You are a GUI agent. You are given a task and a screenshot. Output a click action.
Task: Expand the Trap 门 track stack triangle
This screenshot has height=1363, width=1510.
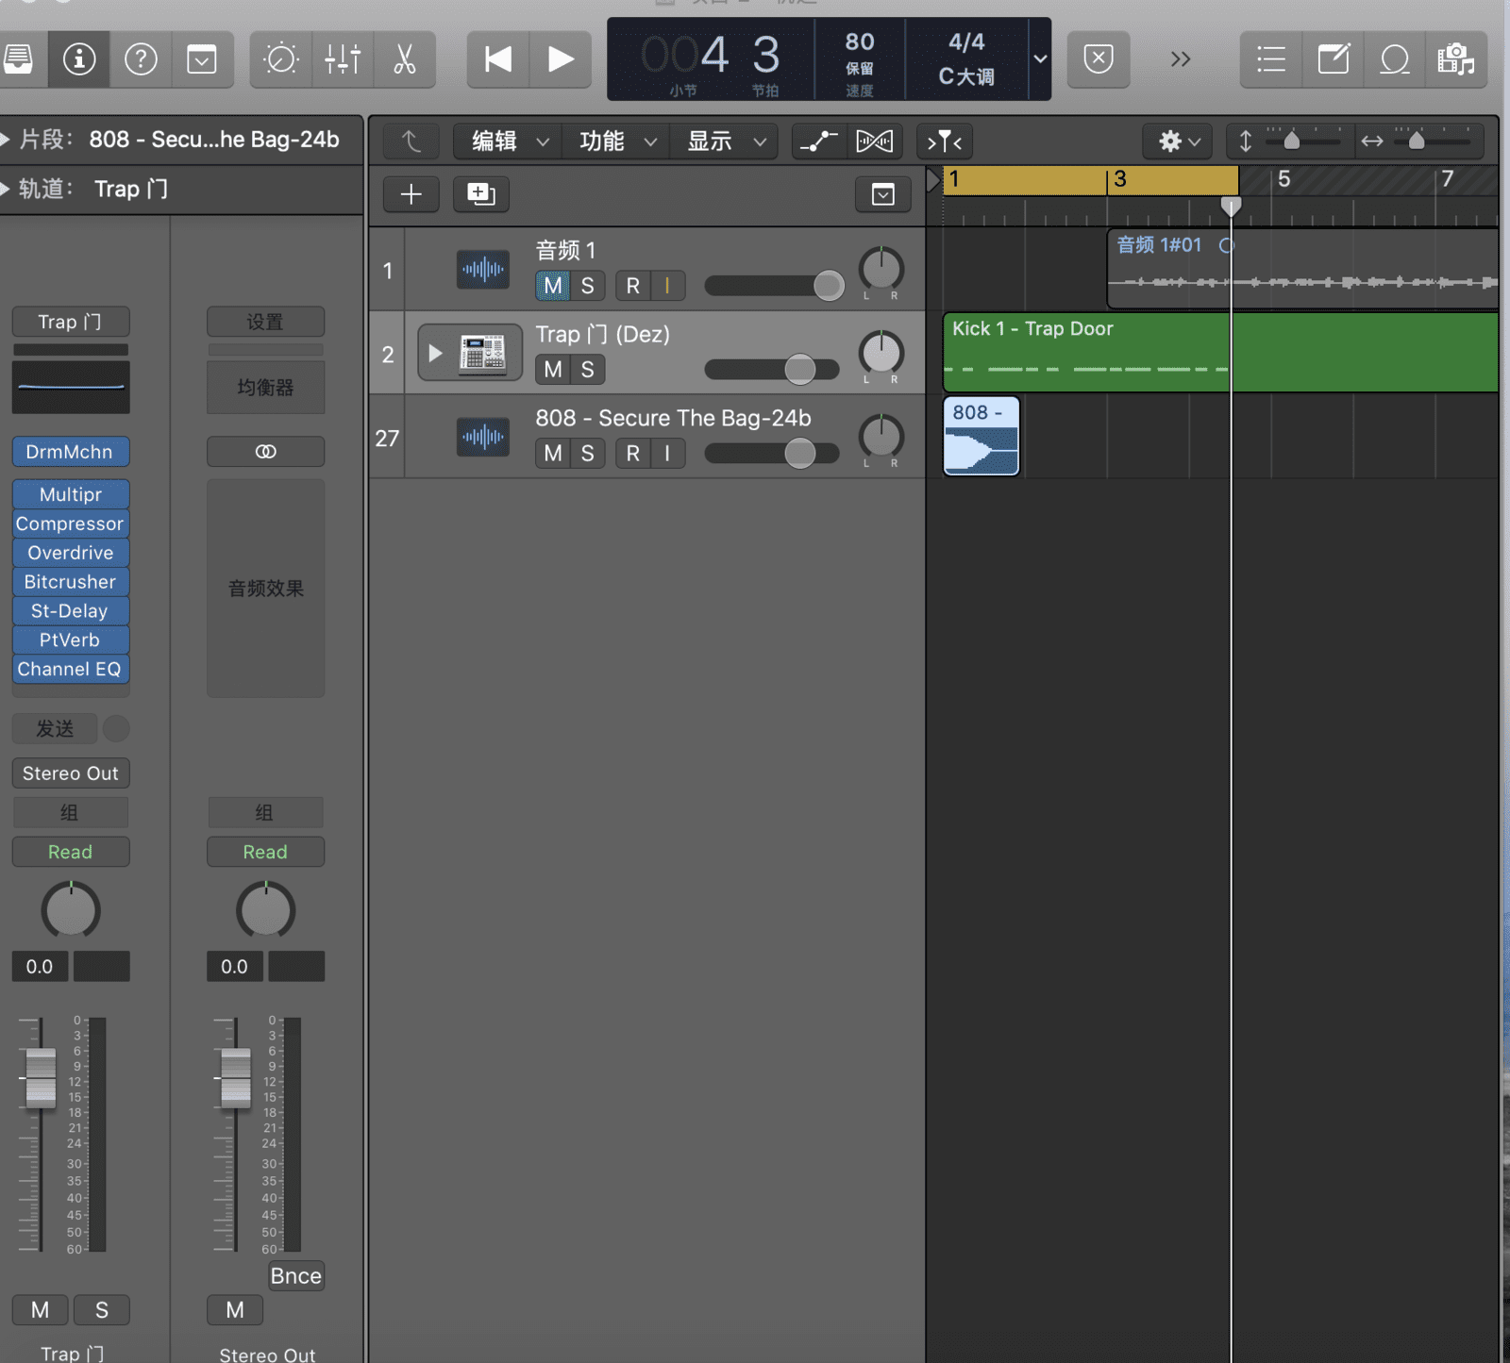pyautogui.click(x=435, y=354)
